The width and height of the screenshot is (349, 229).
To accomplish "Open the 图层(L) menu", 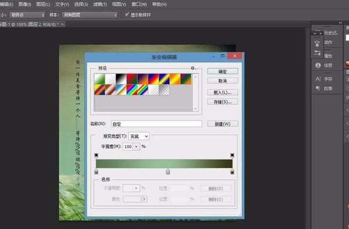I will point(43,4).
